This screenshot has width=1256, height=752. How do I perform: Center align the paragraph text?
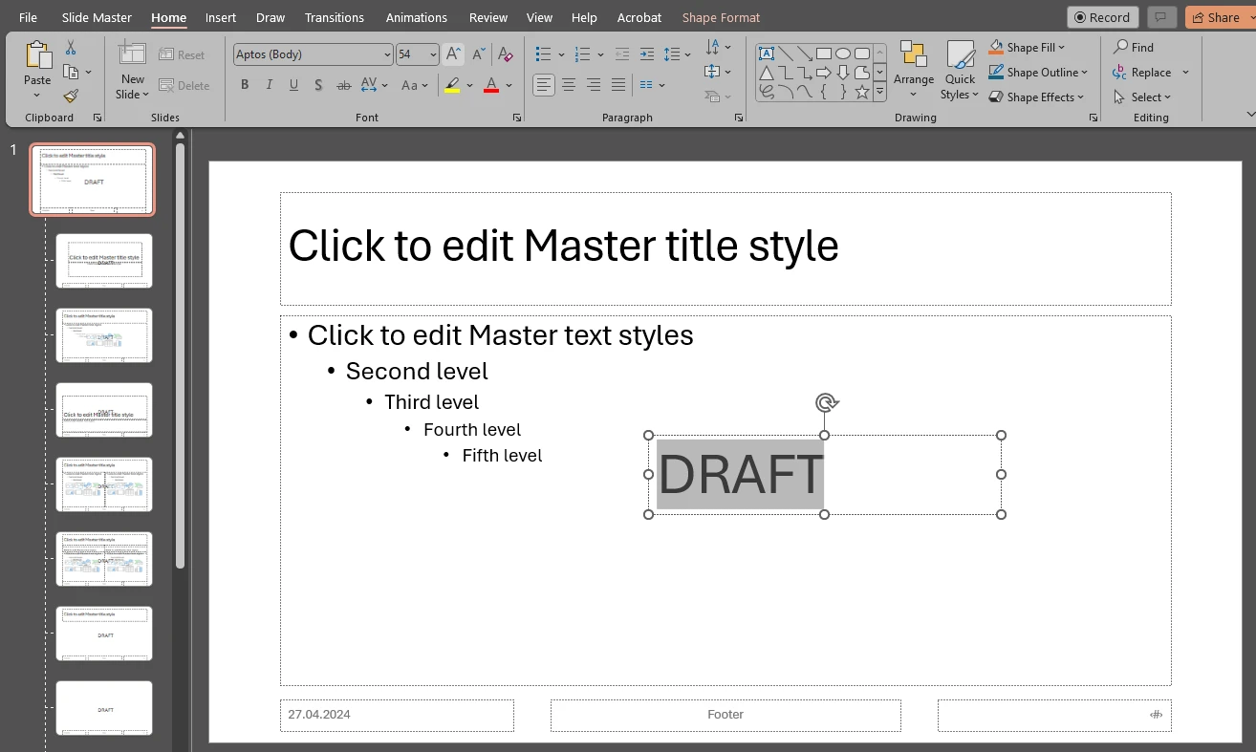(569, 85)
